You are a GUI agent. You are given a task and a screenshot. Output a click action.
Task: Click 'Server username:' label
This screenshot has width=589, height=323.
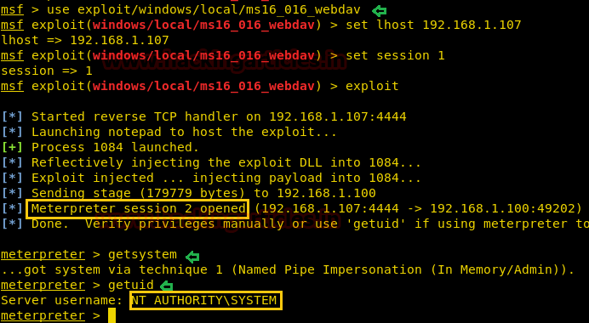(x=61, y=301)
